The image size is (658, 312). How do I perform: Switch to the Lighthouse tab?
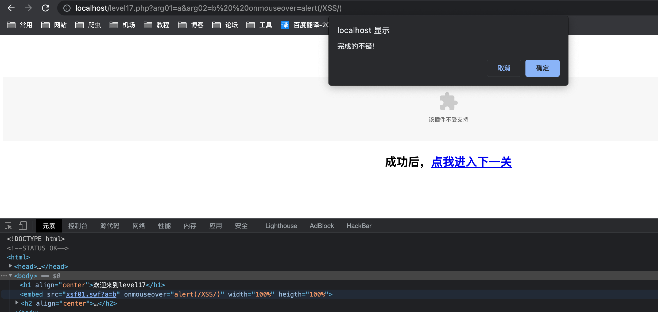point(281,226)
